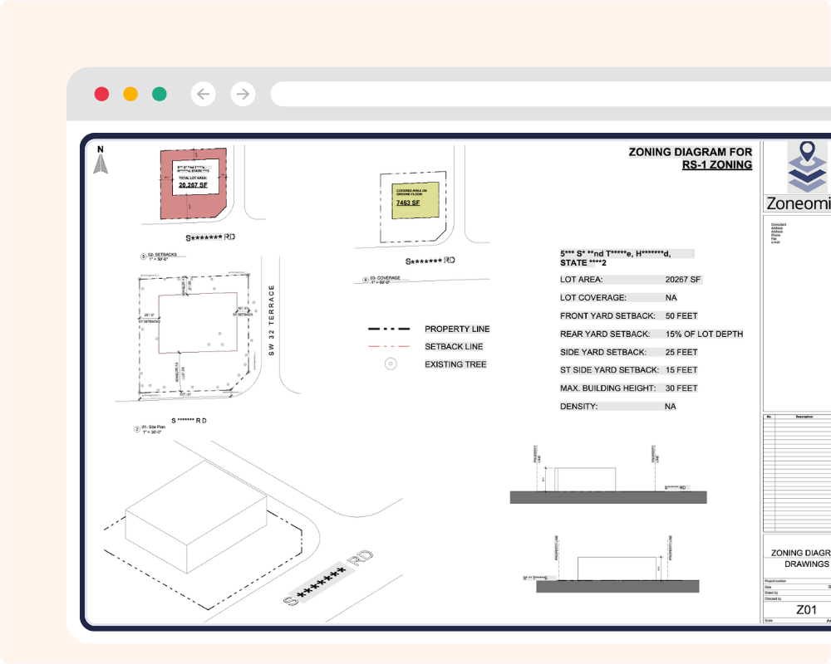Open the RS-1 ZONING title heading
The height and width of the screenshot is (664, 831).
(x=716, y=165)
